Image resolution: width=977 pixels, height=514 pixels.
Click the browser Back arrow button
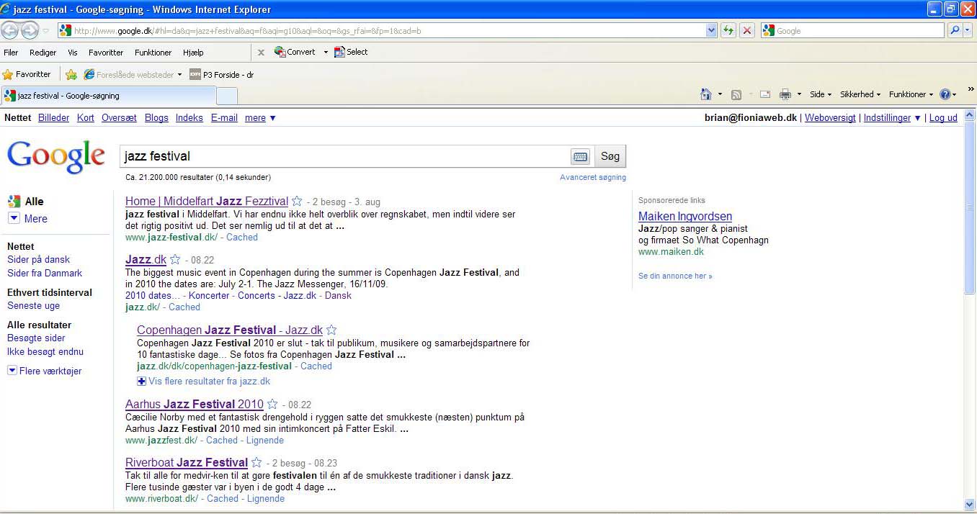pos(11,30)
